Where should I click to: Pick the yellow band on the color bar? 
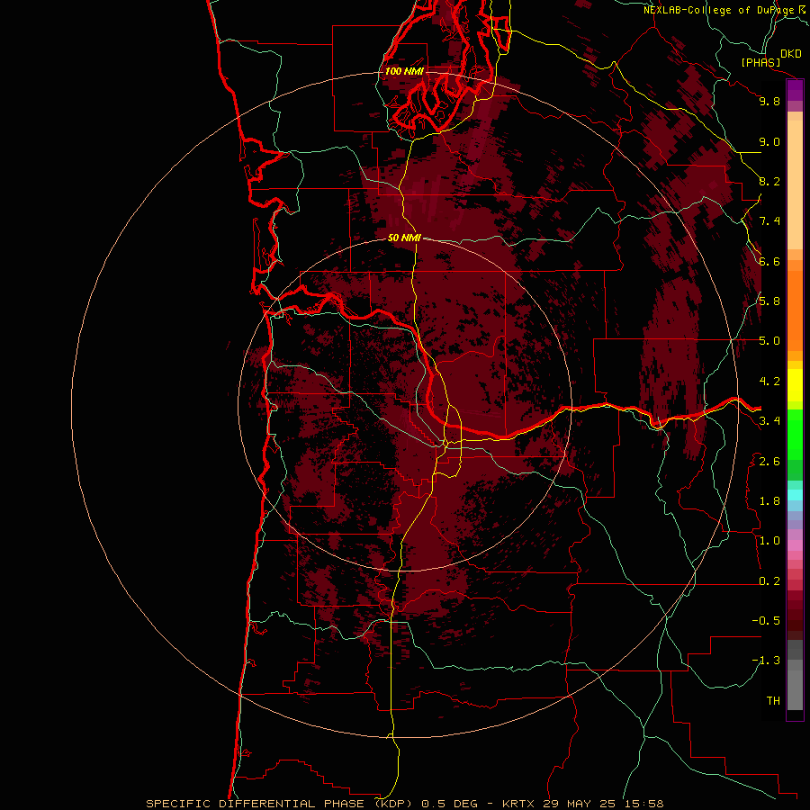coord(795,385)
